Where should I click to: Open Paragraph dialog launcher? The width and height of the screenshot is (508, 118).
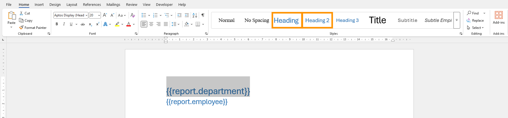pyautogui.click(x=206, y=34)
